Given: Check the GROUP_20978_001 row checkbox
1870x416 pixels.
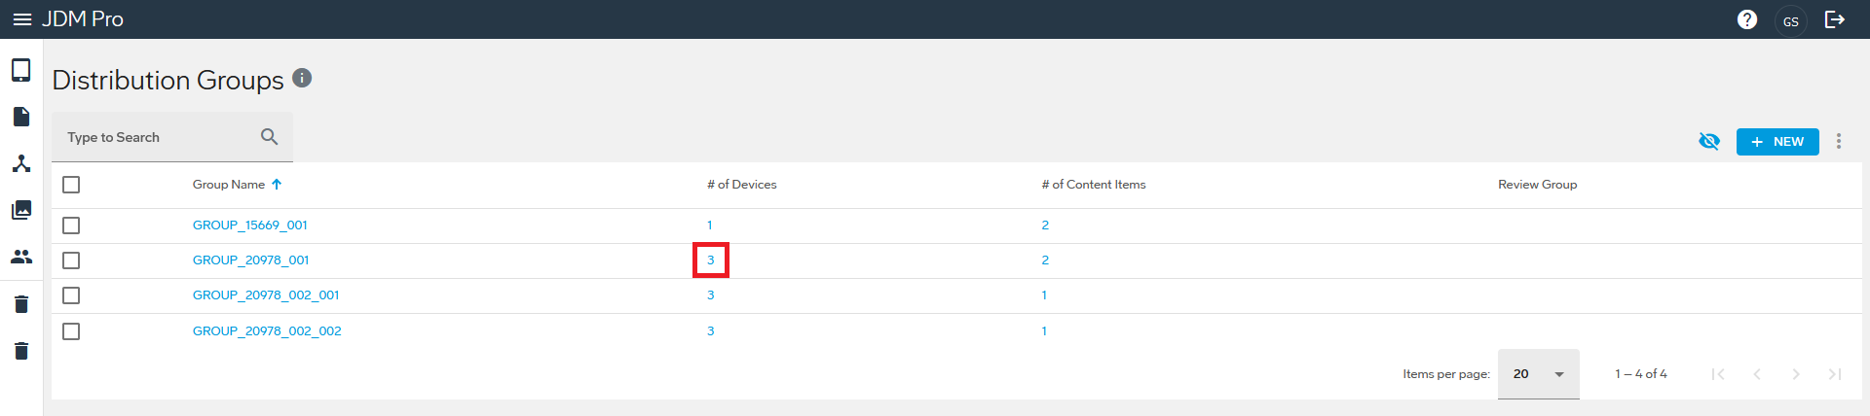Looking at the screenshot, I should click(x=71, y=260).
